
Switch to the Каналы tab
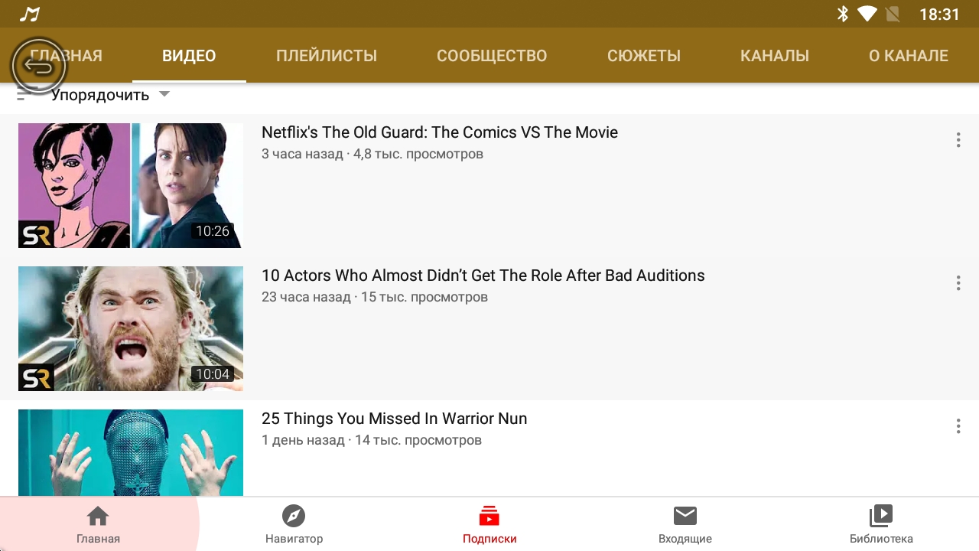(x=775, y=56)
